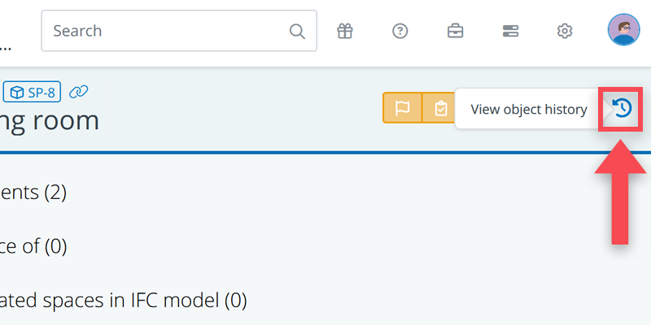This screenshot has width=651, height=325.
Task: Click the orange flag button
Action: tap(402, 109)
